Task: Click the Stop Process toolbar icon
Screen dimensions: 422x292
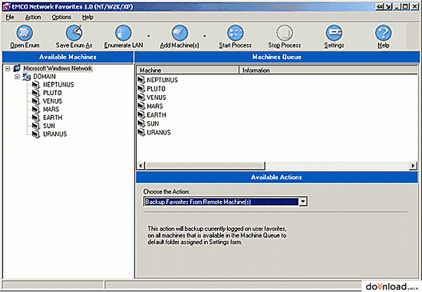Action: 285,33
